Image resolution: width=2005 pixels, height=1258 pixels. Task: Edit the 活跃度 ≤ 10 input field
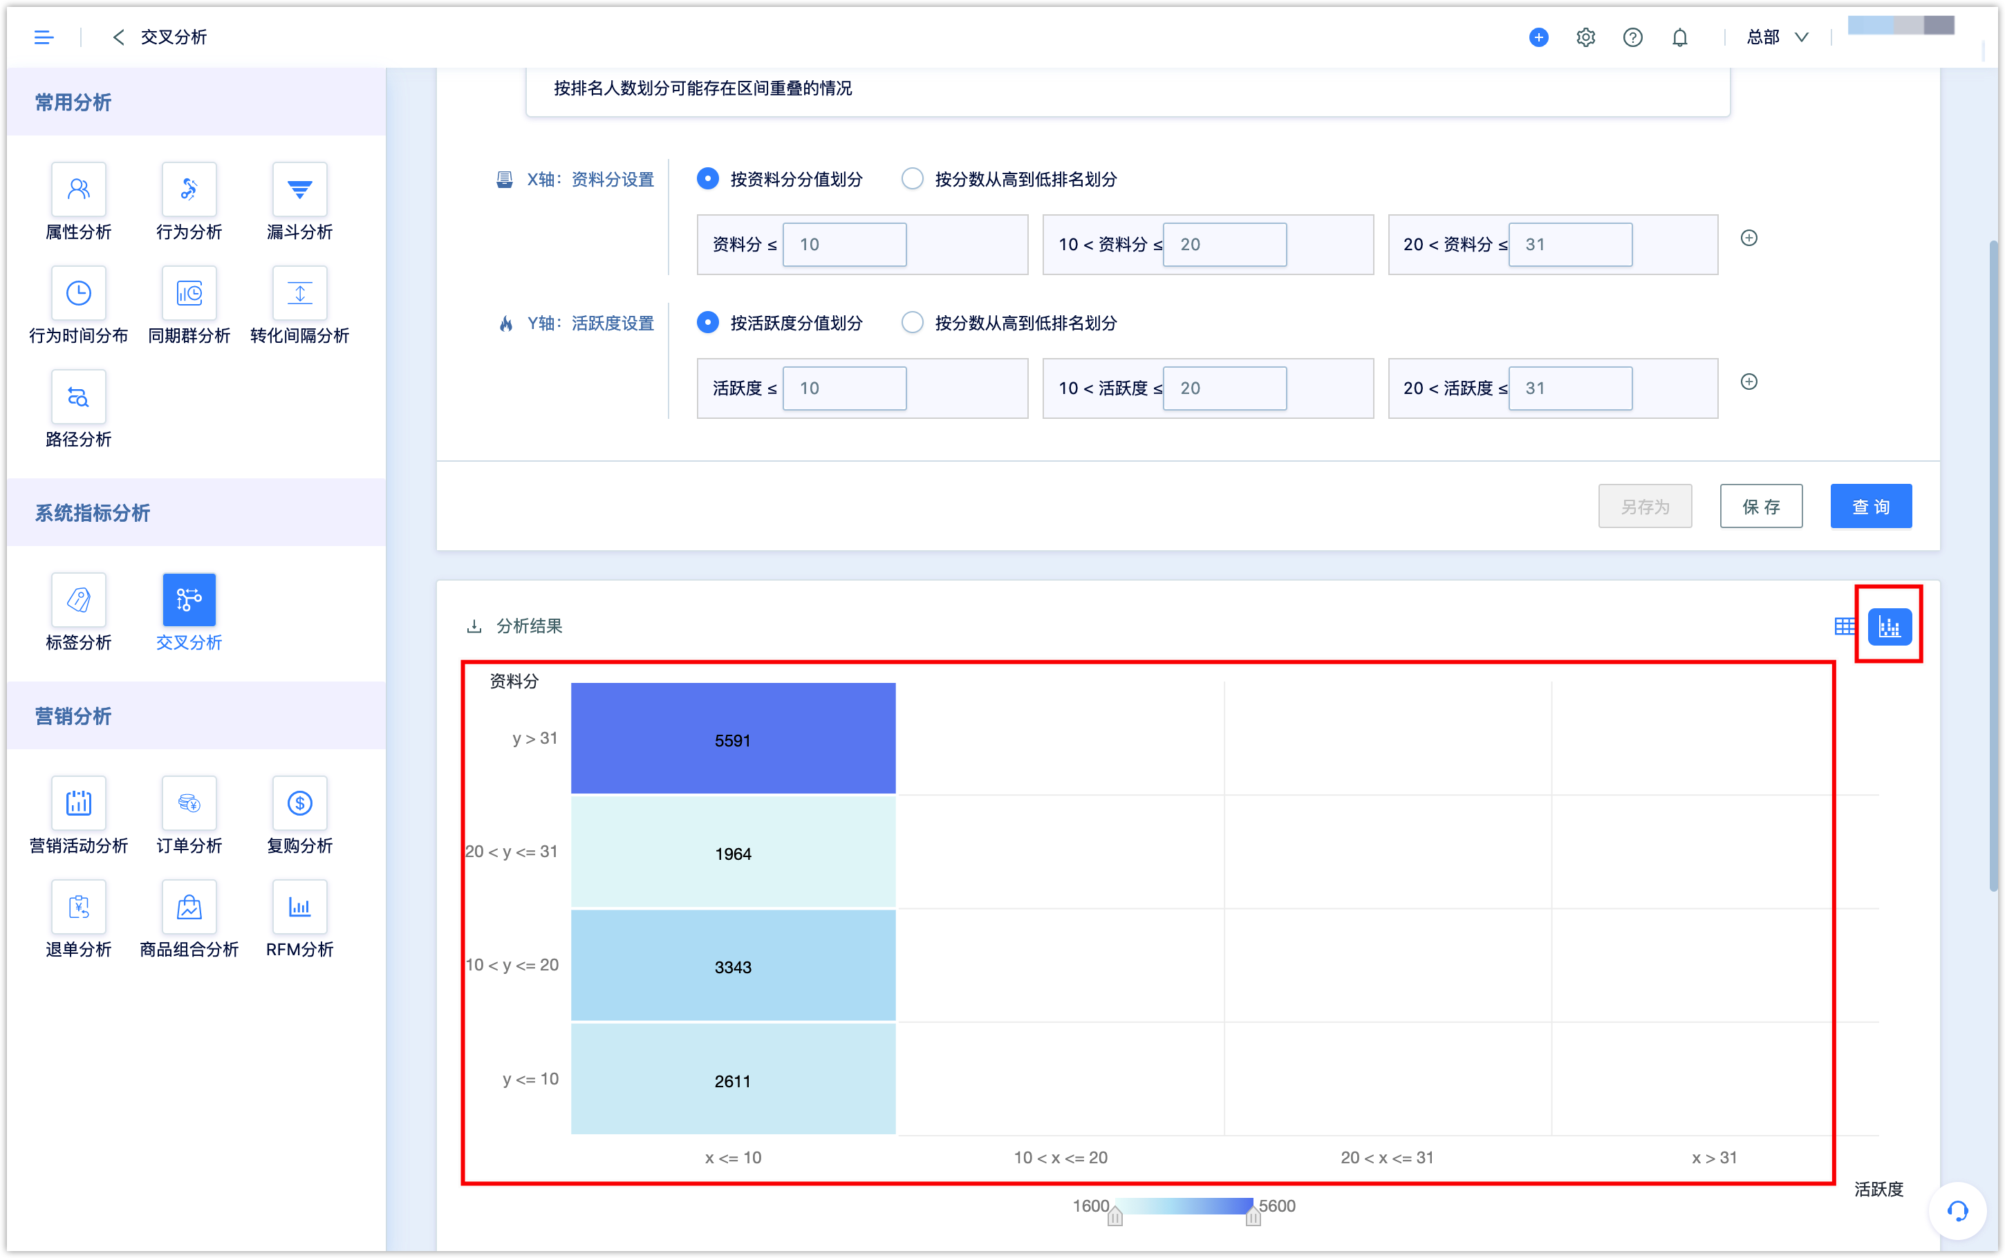(844, 388)
